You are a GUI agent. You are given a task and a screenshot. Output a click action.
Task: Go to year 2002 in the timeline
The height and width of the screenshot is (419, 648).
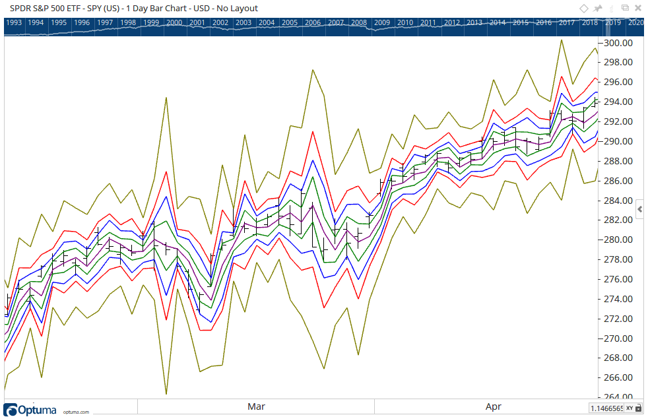point(220,22)
